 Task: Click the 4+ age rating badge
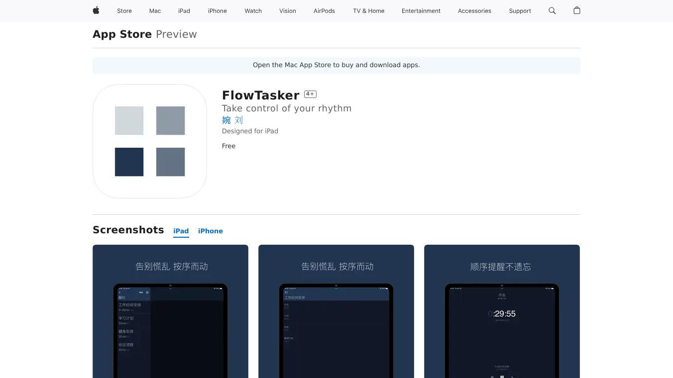[x=310, y=94]
